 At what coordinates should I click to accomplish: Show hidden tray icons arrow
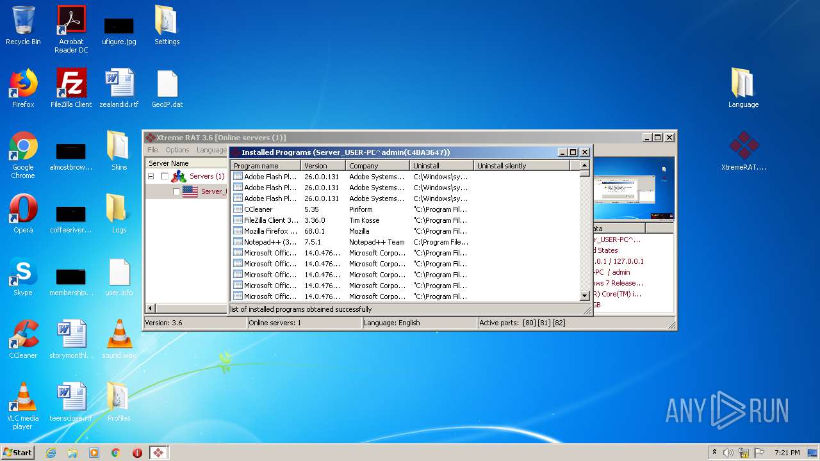pyautogui.click(x=714, y=452)
